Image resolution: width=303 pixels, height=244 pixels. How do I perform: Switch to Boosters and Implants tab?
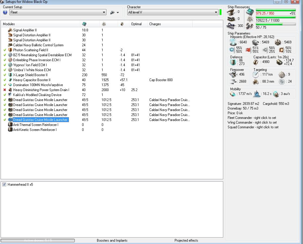[112, 240]
